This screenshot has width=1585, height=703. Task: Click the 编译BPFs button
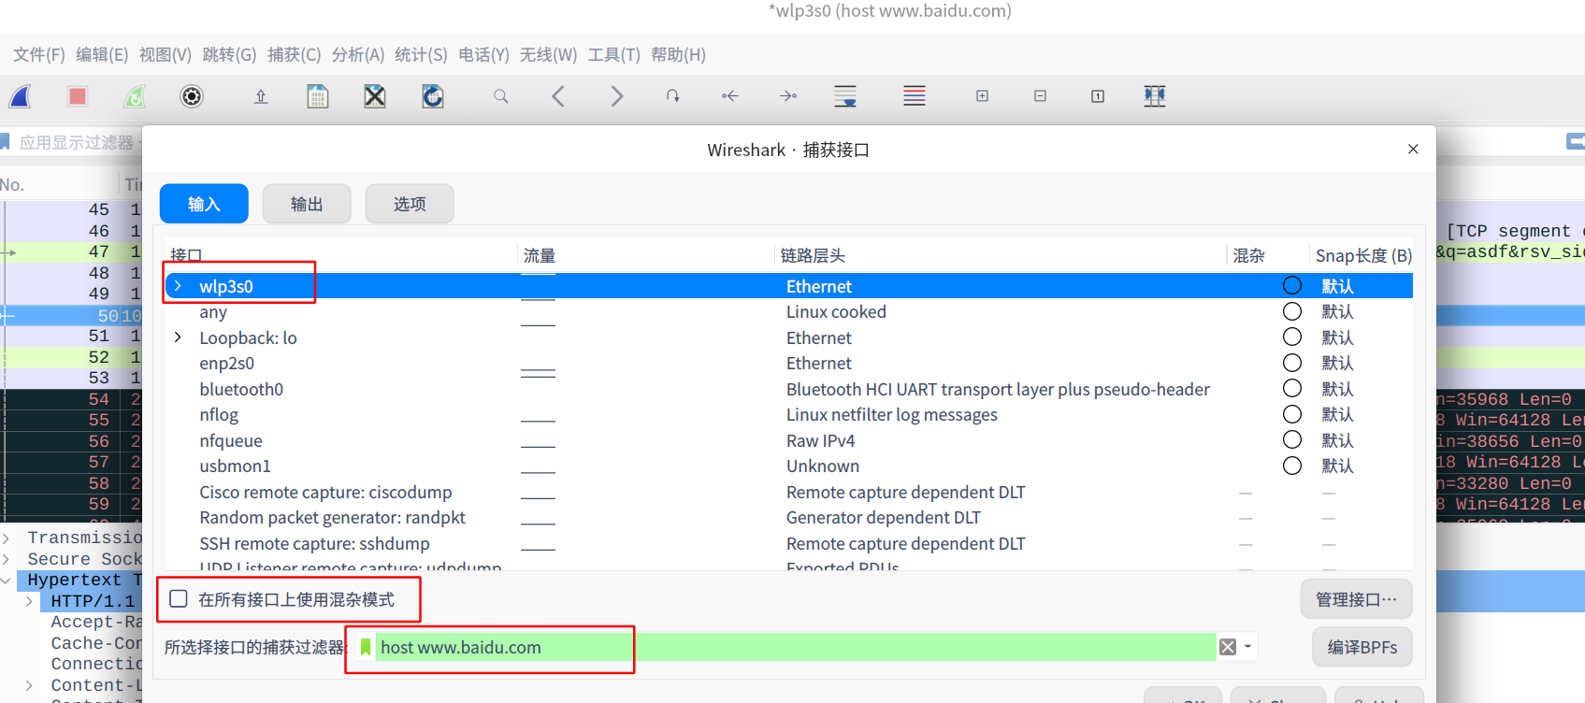[x=1362, y=647]
